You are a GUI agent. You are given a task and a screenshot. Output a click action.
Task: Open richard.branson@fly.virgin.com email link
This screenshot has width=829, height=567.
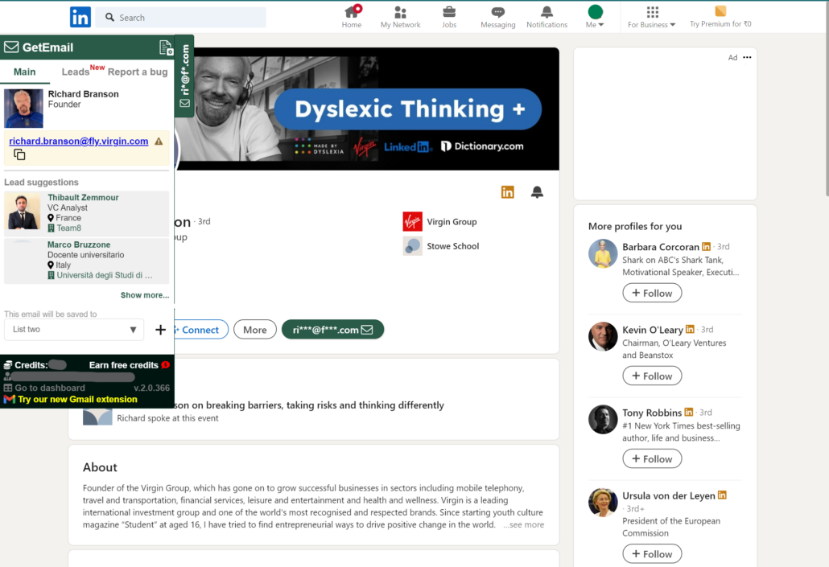[79, 141]
